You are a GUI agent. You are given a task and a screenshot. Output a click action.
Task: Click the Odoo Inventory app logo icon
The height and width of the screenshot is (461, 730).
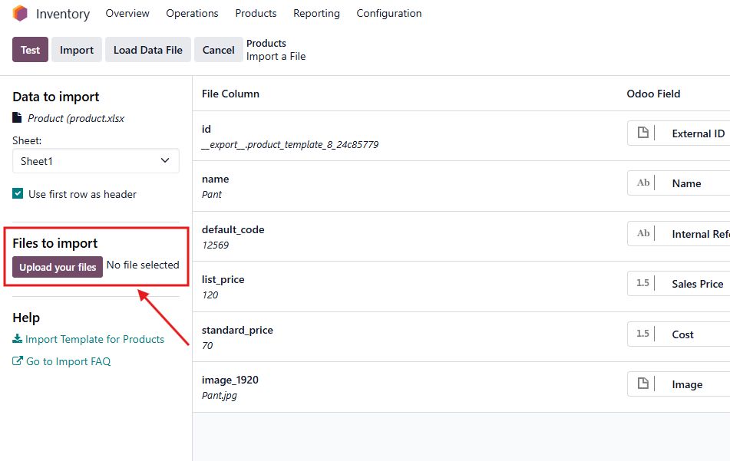coord(20,14)
